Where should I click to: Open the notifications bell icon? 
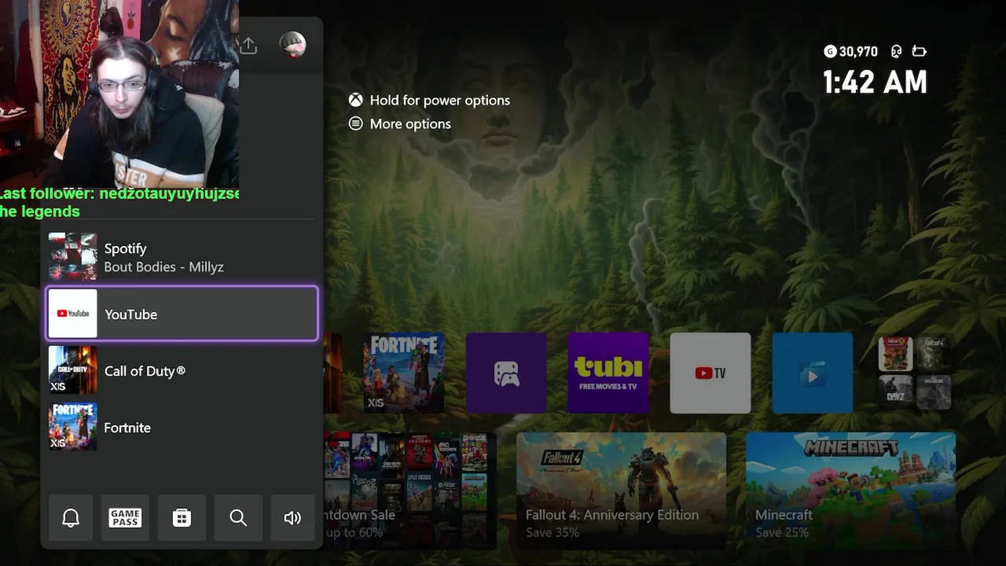point(71,517)
